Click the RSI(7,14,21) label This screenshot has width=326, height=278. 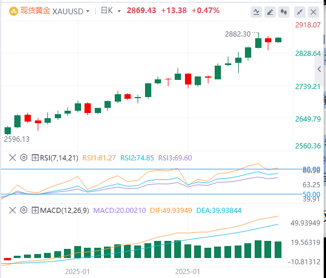click(x=59, y=158)
